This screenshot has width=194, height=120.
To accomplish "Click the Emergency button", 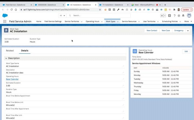I will 179,31.
